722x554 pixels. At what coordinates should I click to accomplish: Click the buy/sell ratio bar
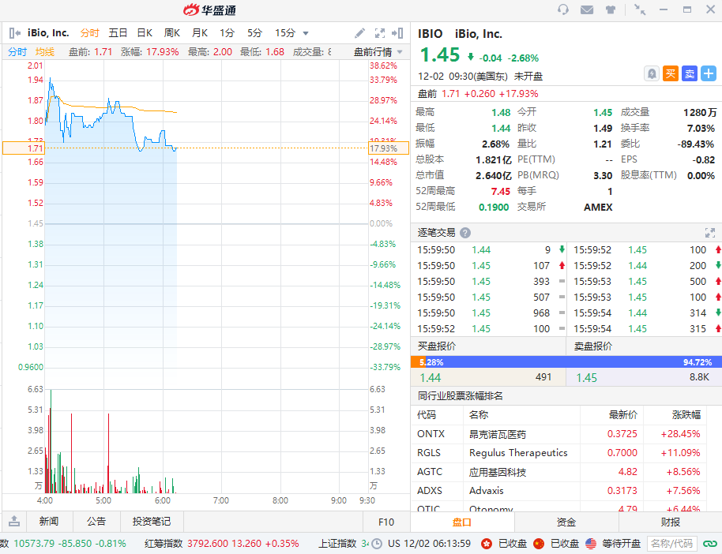tap(566, 362)
